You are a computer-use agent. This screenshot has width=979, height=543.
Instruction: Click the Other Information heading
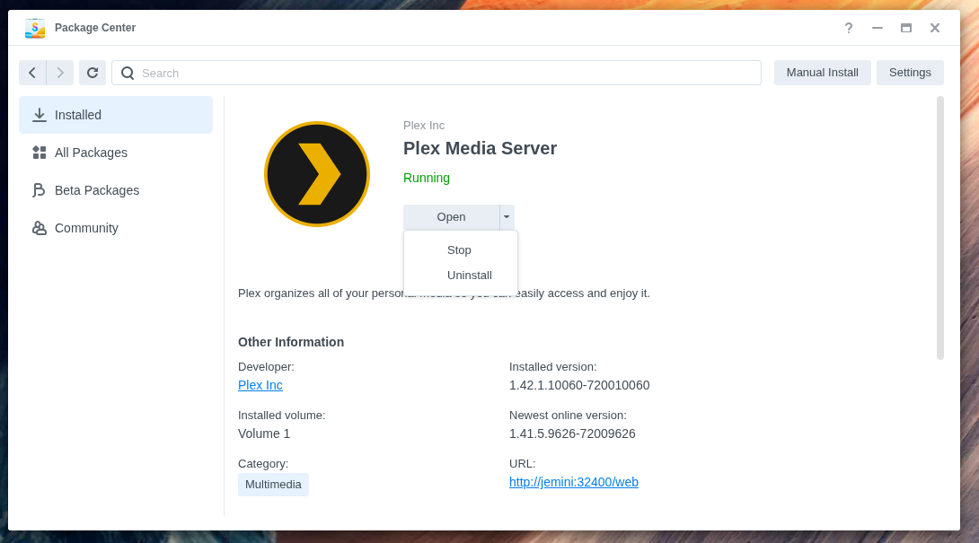pyautogui.click(x=291, y=342)
